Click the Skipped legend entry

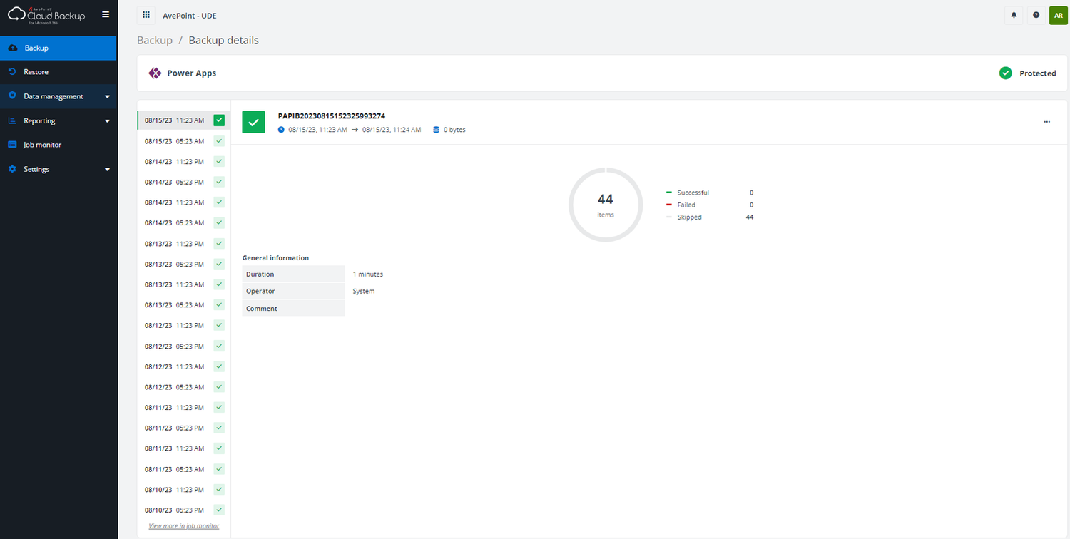(x=710, y=217)
